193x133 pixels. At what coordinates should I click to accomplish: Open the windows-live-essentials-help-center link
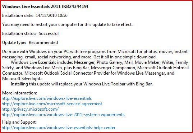pyautogui.click(x=59, y=128)
